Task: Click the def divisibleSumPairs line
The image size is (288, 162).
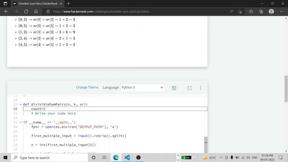Action: [55, 104]
